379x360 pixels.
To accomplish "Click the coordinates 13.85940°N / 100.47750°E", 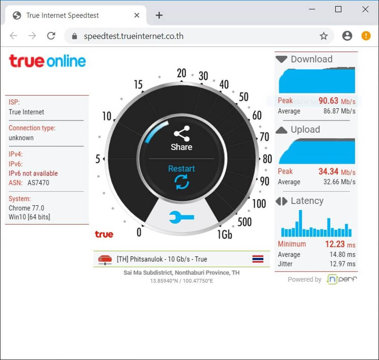I will coord(182,281).
